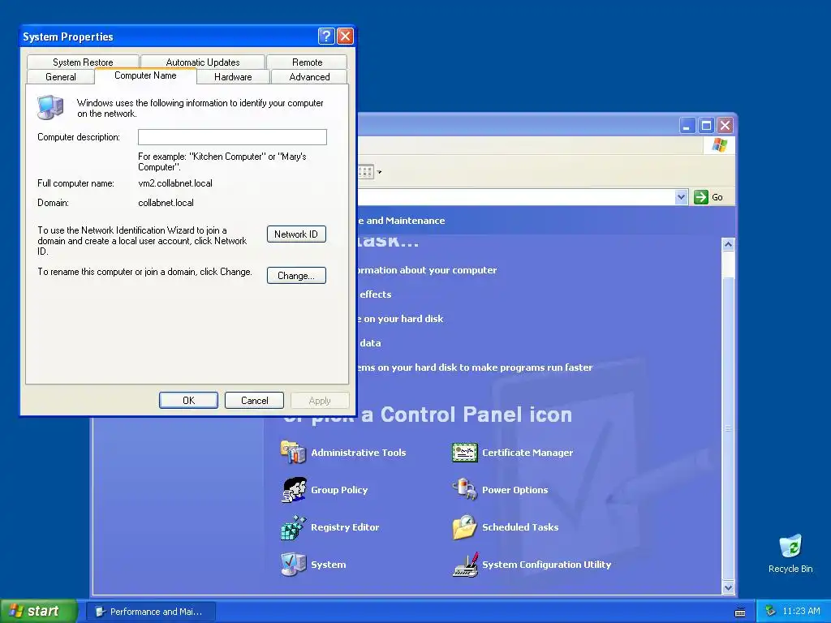The width and height of the screenshot is (831, 623).
Task: Click the 11:23 AM taskbar clock
Action: (x=801, y=611)
